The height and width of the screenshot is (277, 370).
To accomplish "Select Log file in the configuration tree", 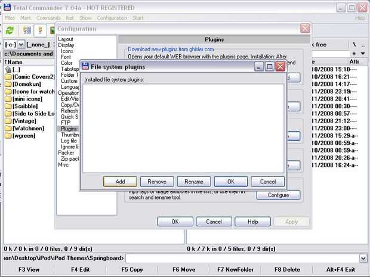I will (69, 141).
